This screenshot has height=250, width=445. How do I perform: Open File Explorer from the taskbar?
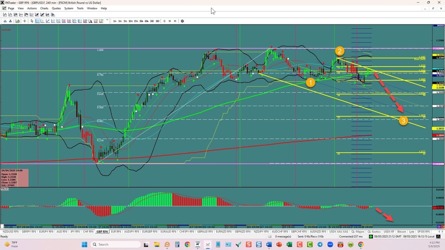[156, 244]
